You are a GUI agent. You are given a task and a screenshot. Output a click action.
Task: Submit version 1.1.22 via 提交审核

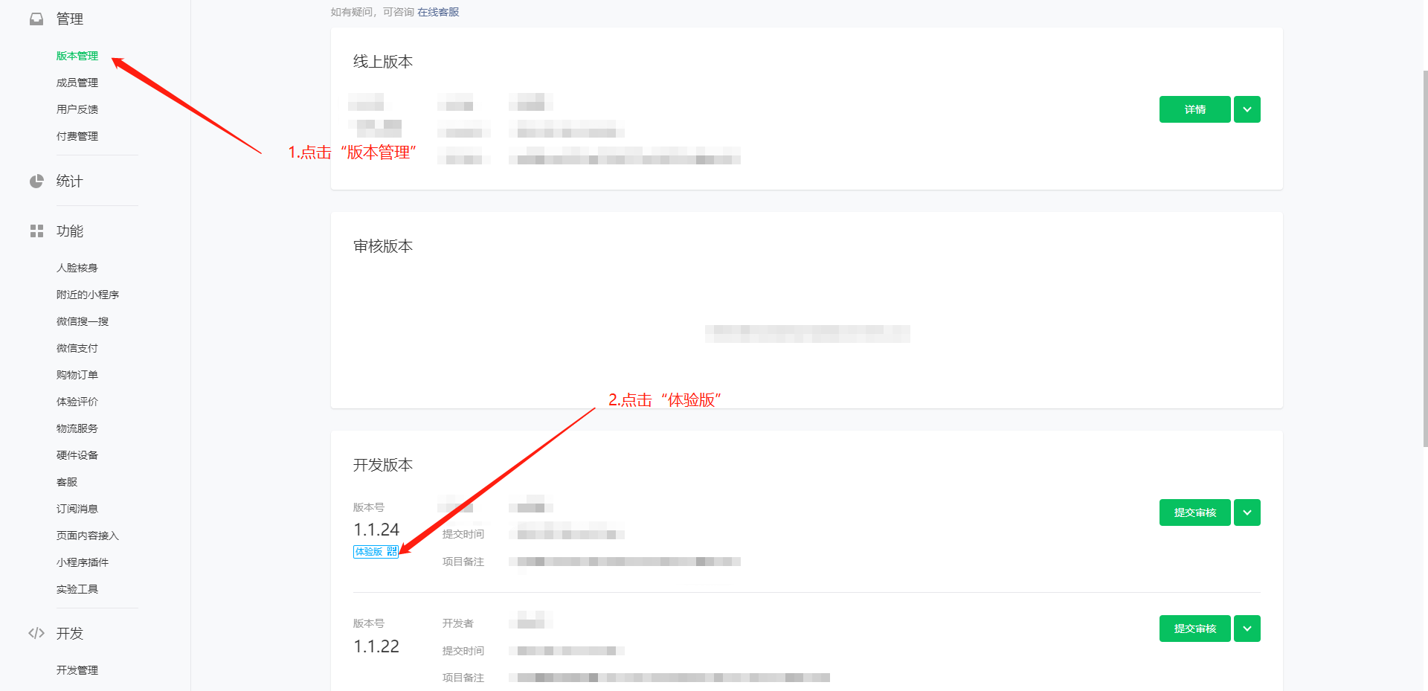pos(1195,629)
